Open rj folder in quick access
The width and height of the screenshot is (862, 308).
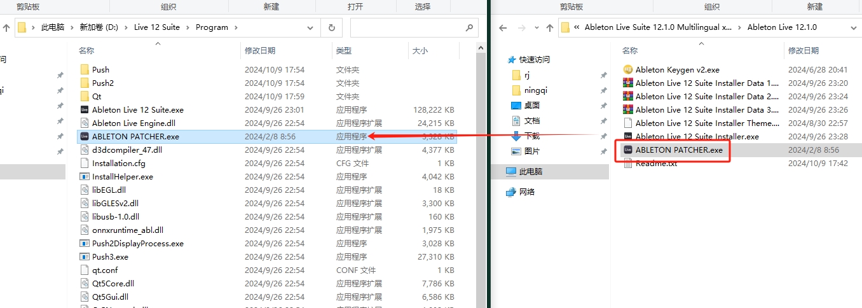(x=528, y=74)
